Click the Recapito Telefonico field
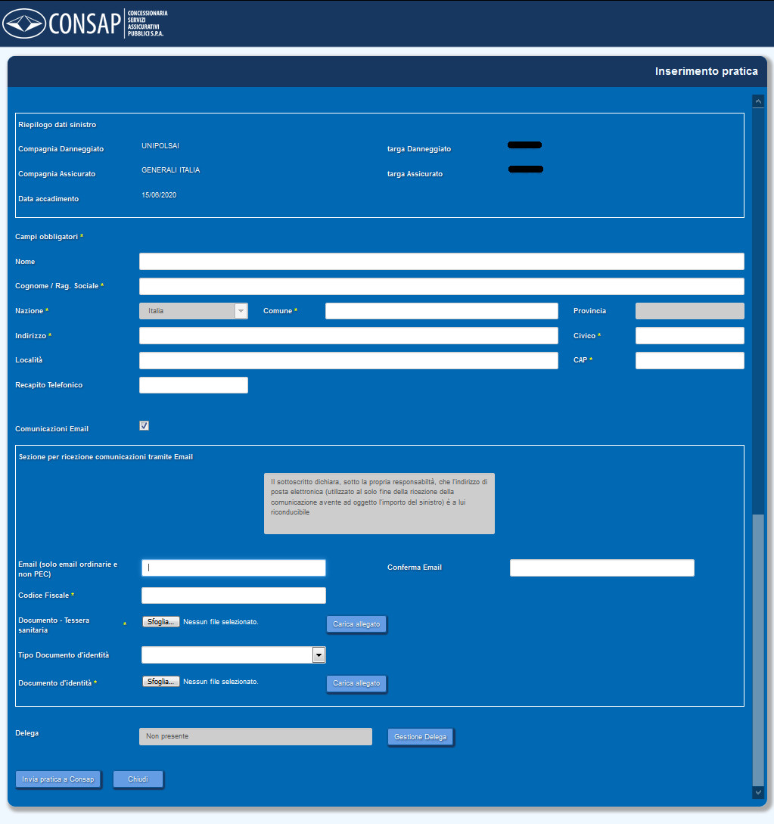The width and height of the screenshot is (774, 824). point(194,384)
